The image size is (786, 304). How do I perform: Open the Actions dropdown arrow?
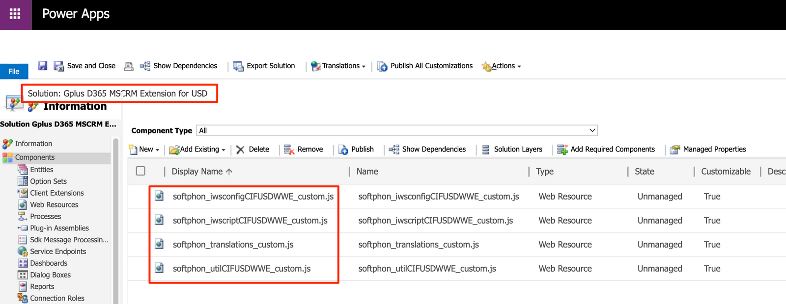click(x=519, y=67)
